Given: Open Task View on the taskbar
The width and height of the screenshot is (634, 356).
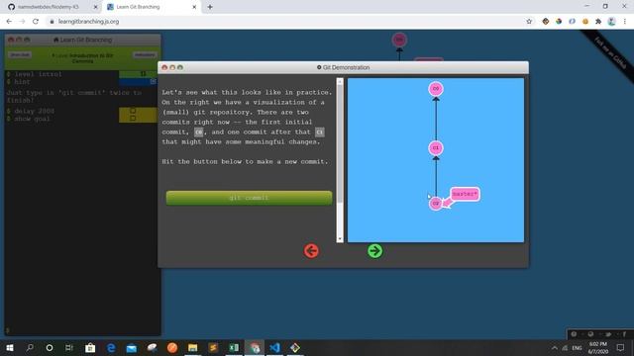Looking at the screenshot, I should coord(69,347).
